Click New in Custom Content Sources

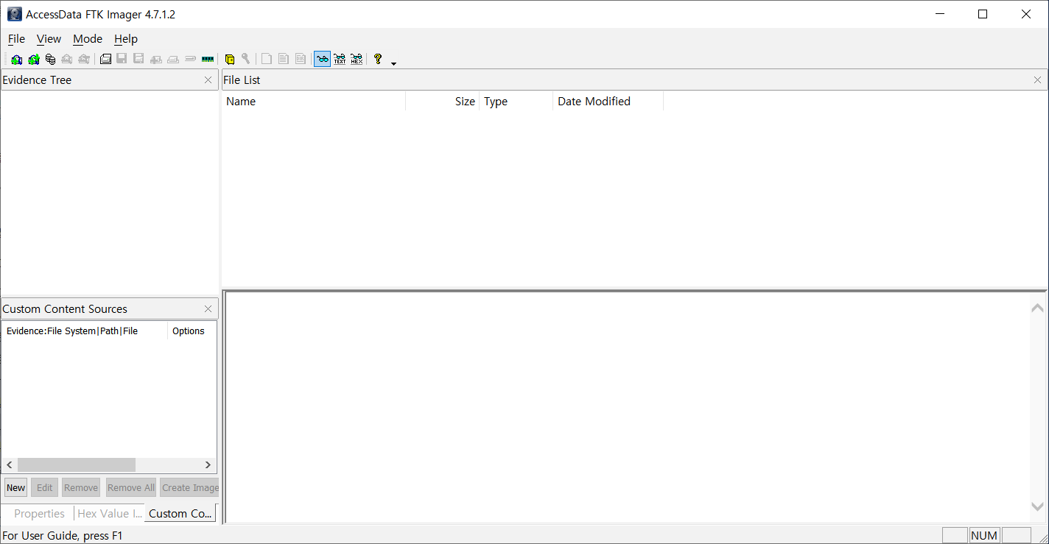click(16, 487)
